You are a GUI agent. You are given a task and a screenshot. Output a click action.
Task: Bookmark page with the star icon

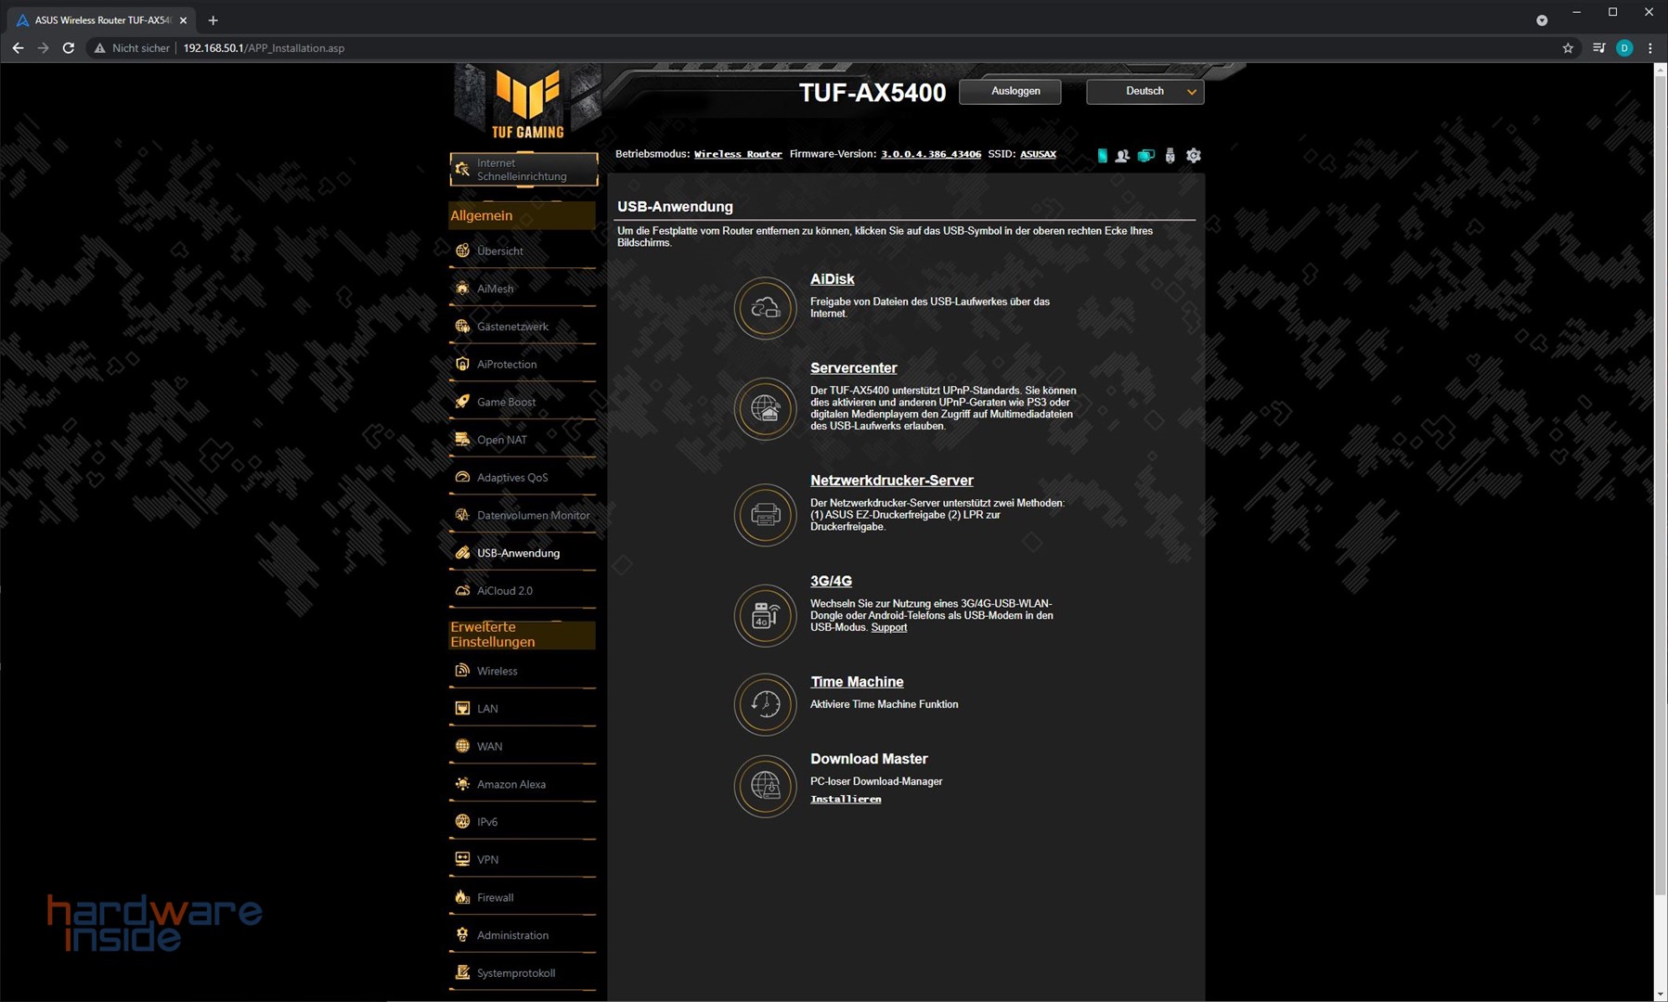[x=1568, y=48]
